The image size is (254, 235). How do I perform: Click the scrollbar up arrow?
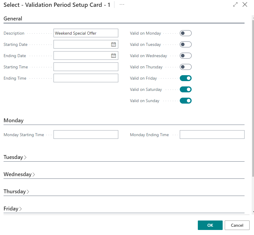253,18
